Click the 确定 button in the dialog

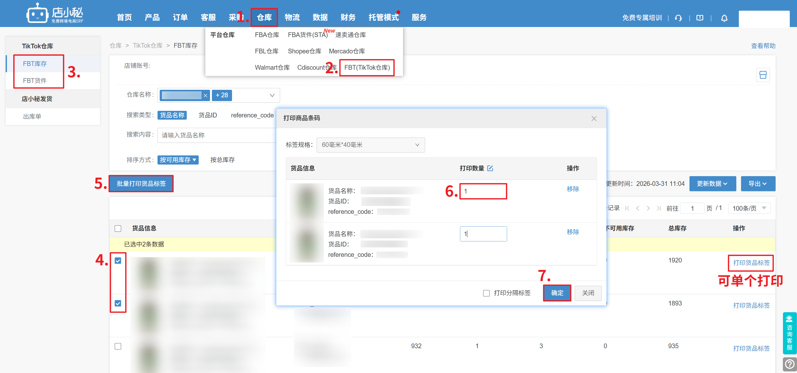click(x=557, y=293)
